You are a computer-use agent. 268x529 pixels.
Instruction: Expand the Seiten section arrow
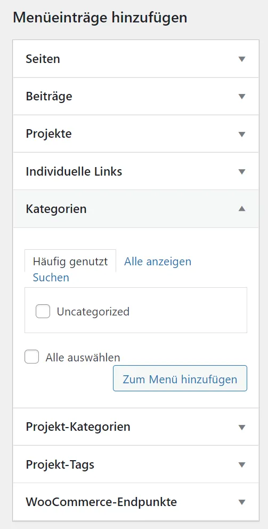(241, 59)
